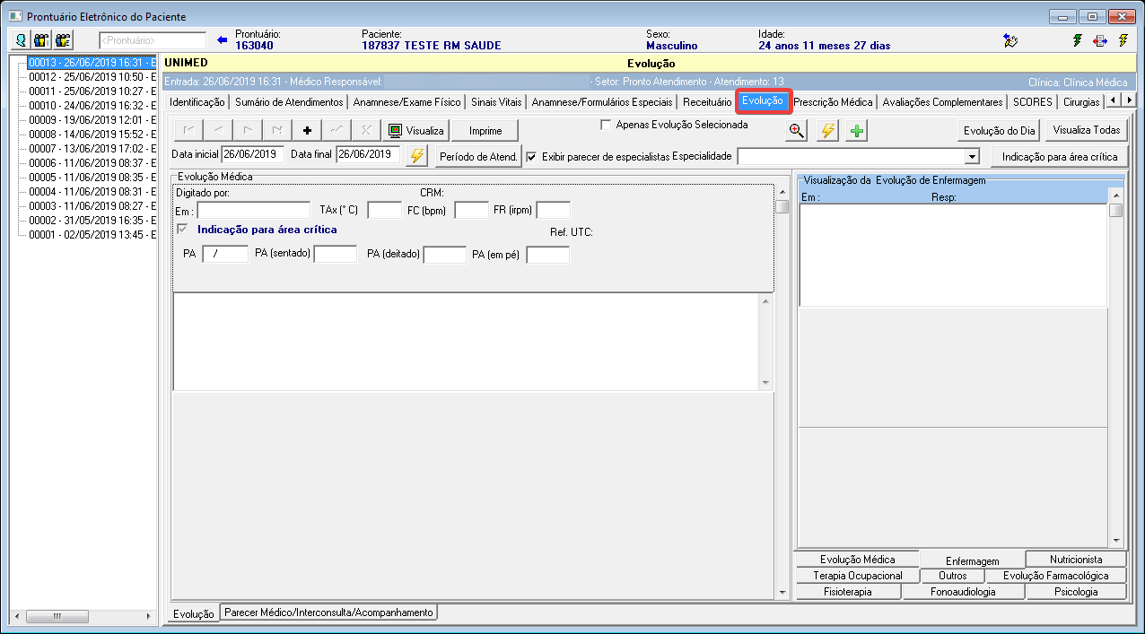
Task: Open the Sumário de Atendimentos tab
Action: (289, 102)
